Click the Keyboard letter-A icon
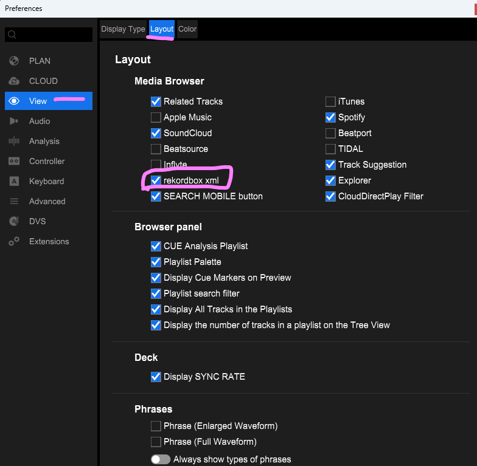477x466 pixels. 14,181
